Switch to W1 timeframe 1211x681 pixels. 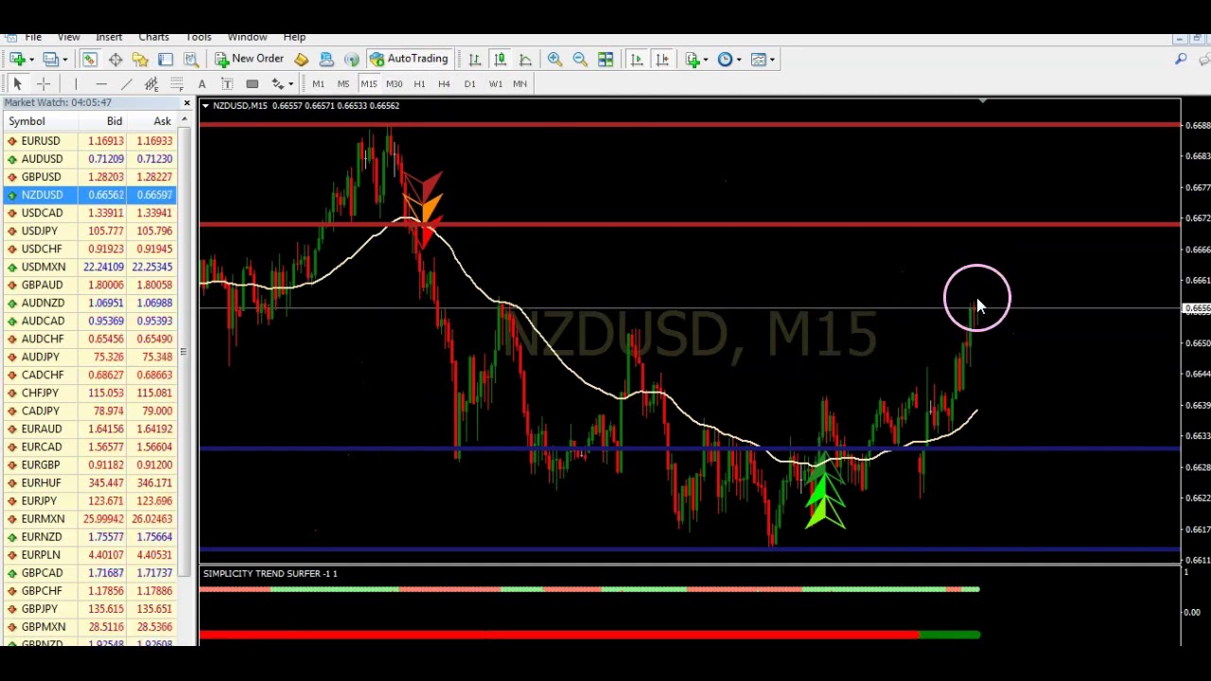tap(495, 84)
